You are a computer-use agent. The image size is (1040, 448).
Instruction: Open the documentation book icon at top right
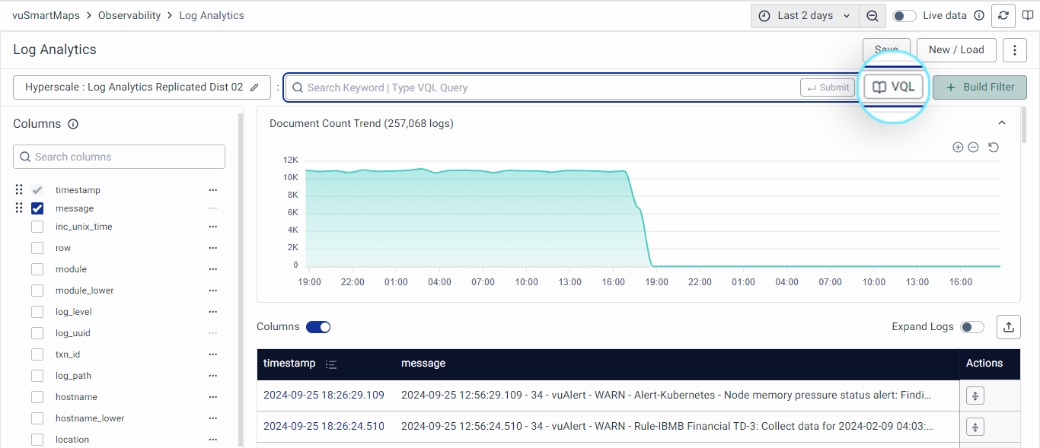(x=1028, y=15)
